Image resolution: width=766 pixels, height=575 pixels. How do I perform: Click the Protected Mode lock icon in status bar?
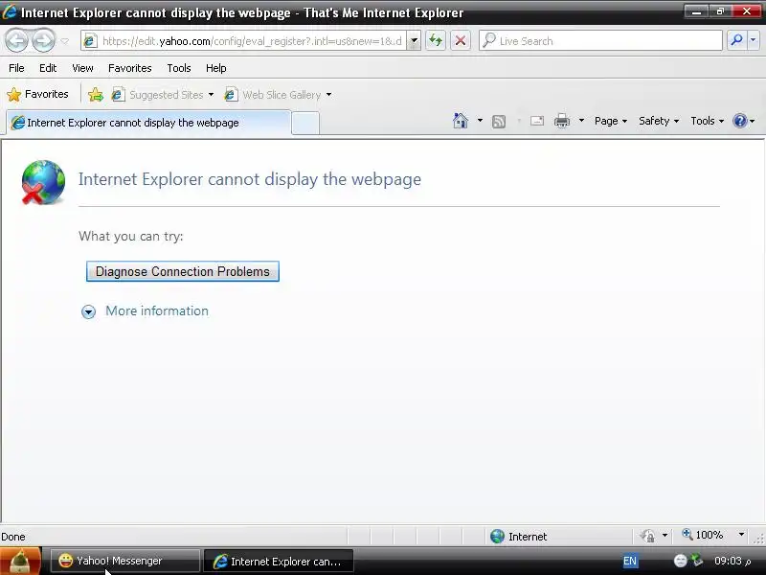[648, 537]
